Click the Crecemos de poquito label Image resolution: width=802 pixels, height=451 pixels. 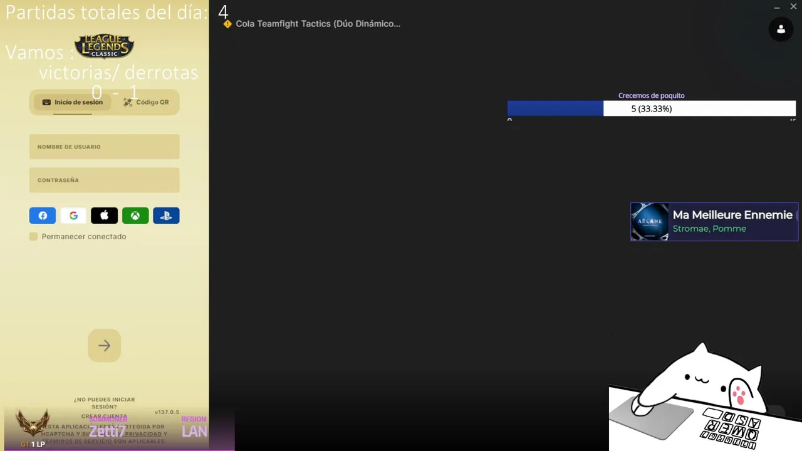coord(652,95)
